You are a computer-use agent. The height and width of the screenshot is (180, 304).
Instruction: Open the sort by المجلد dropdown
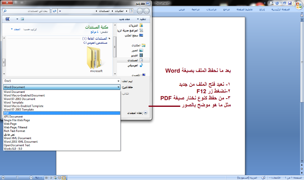click(16, 29)
